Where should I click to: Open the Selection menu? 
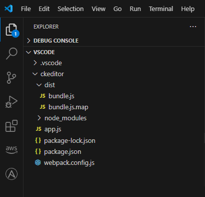coord(70,9)
